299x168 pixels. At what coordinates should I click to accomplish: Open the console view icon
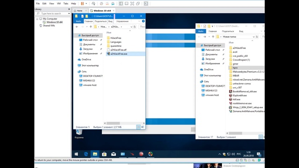click(146, 3)
